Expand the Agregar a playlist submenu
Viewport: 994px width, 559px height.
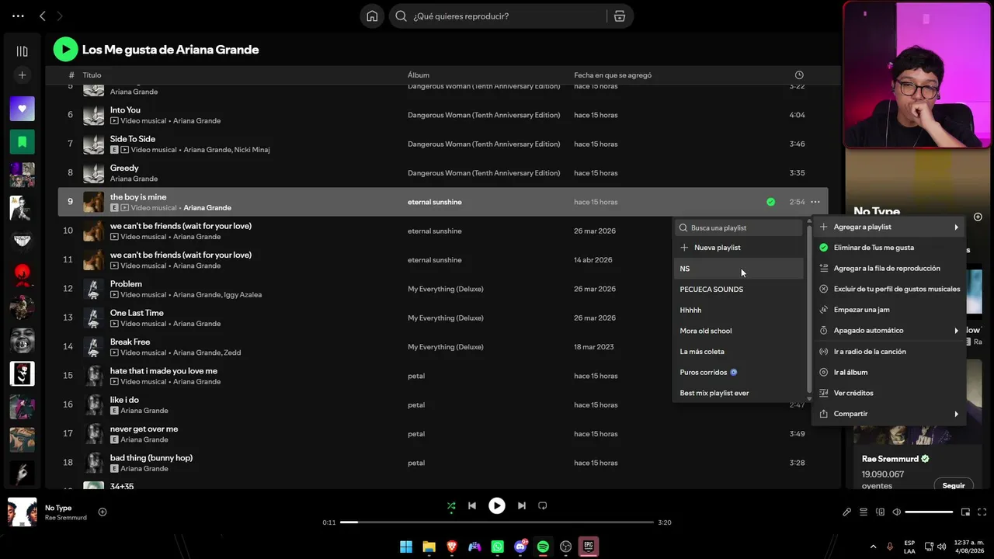pos(889,227)
